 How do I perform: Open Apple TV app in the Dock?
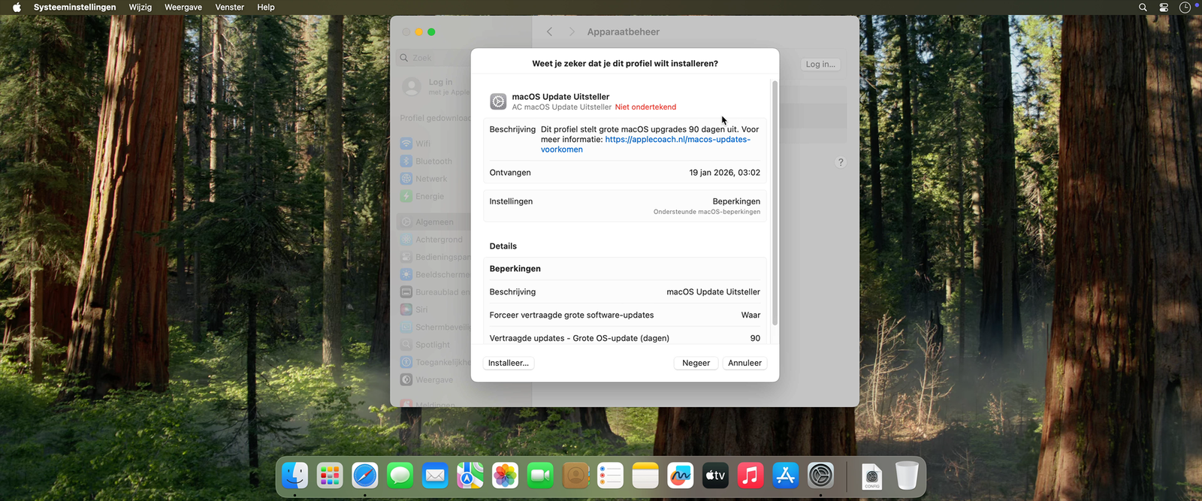pos(715,475)
